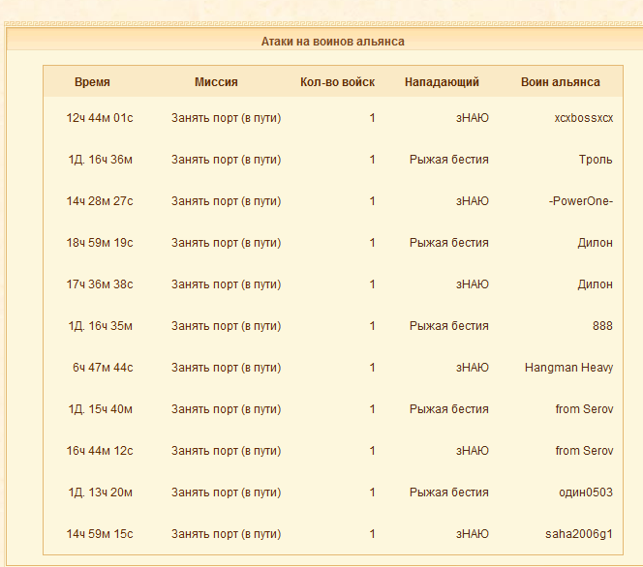The image size is (643, 567).
Task: Click attacker зНАЮ in saha2006g1 row
Action: (472, 534)
